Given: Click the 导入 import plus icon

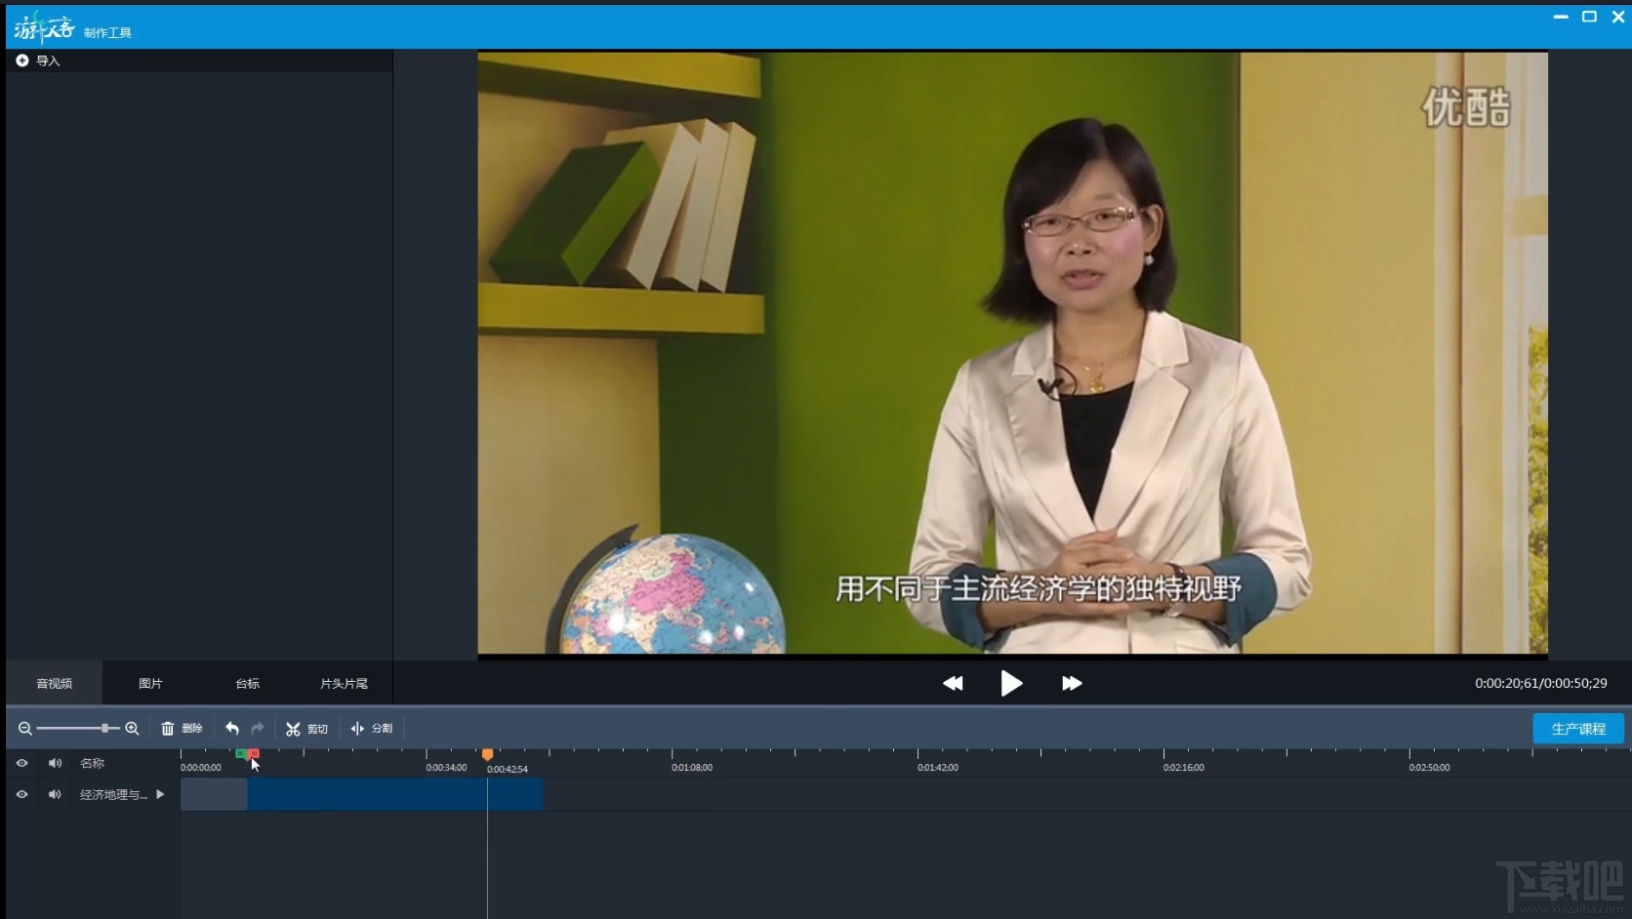Looking at the screenshot, I should pyautogui.click(x=22, y=60).
